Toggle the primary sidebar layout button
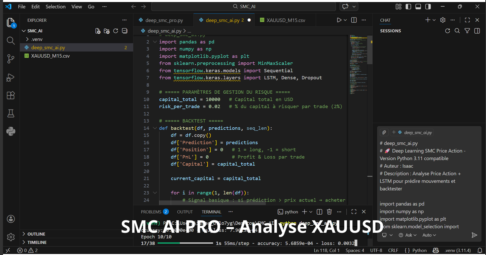The height and width of the screenshot is (255, 486). point(408,7)
